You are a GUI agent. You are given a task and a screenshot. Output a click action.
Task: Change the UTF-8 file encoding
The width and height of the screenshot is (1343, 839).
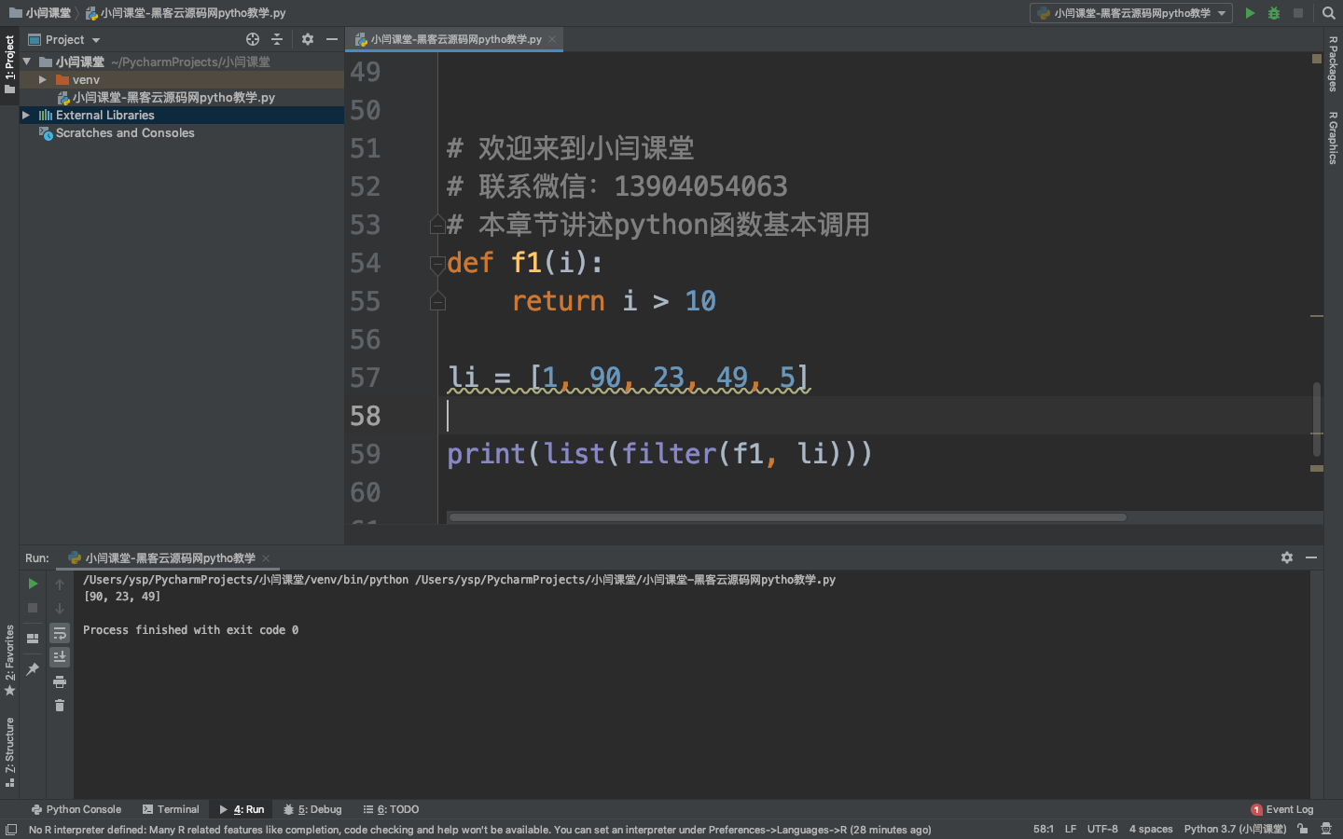click(x=1102, y=830)
